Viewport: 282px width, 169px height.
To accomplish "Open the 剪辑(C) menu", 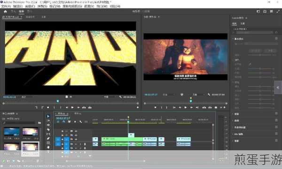I will [30, 6].
